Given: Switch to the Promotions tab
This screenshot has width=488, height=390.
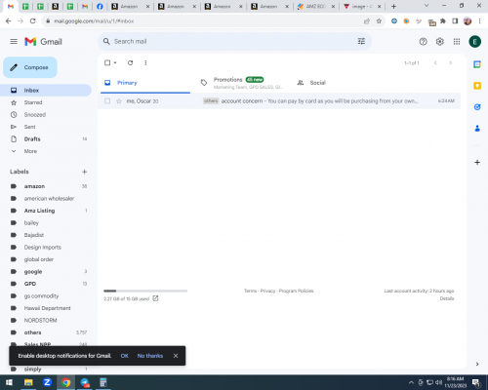Looking at the screenshot, I should tap(242, 83).
